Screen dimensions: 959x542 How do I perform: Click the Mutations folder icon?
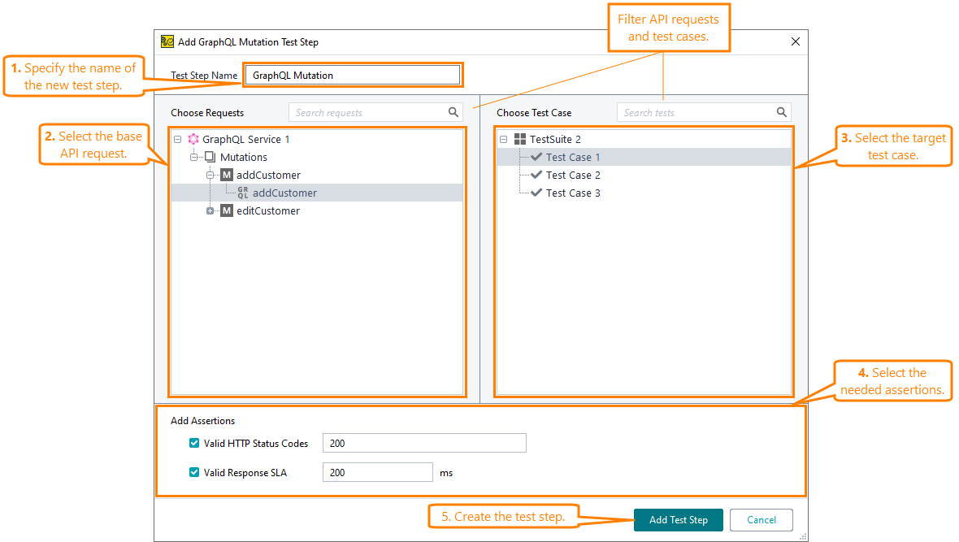[x=210, y=157]
